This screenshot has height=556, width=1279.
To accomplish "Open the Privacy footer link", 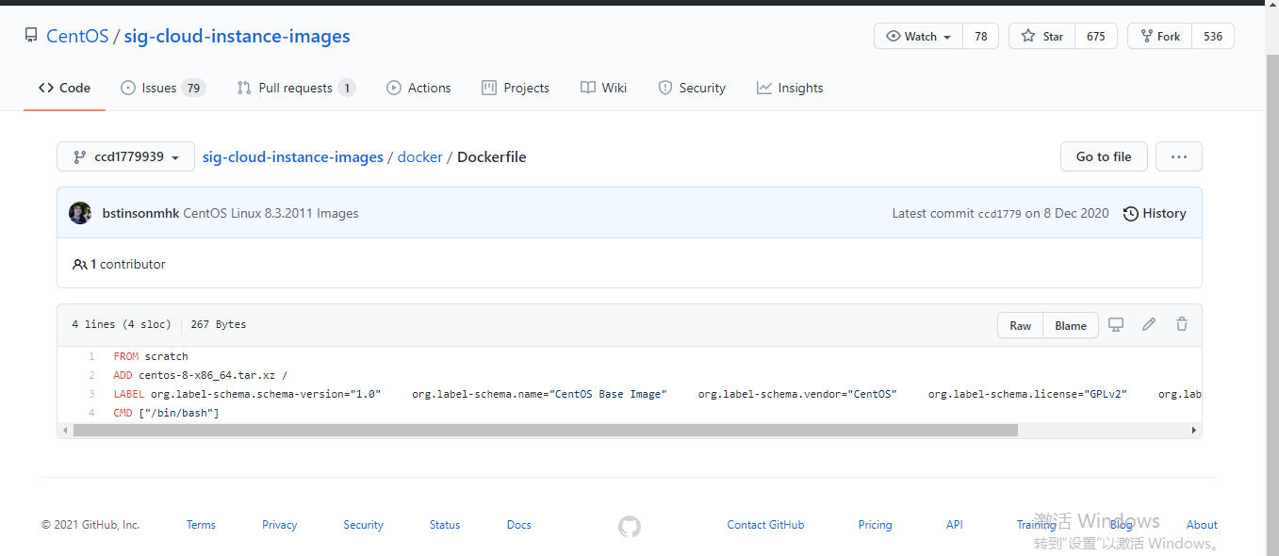I will coord(279,525).
